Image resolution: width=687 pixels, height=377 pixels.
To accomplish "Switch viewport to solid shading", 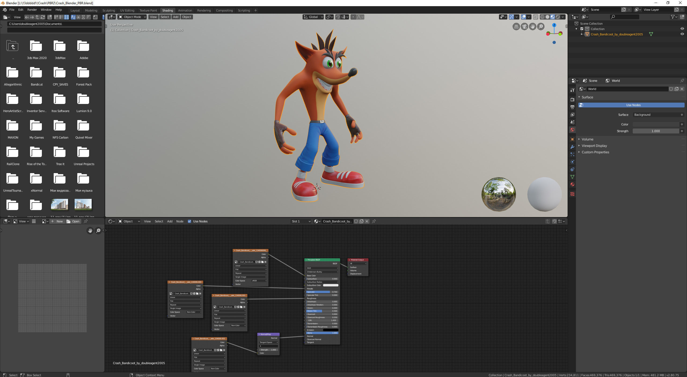I will (547, 17).
